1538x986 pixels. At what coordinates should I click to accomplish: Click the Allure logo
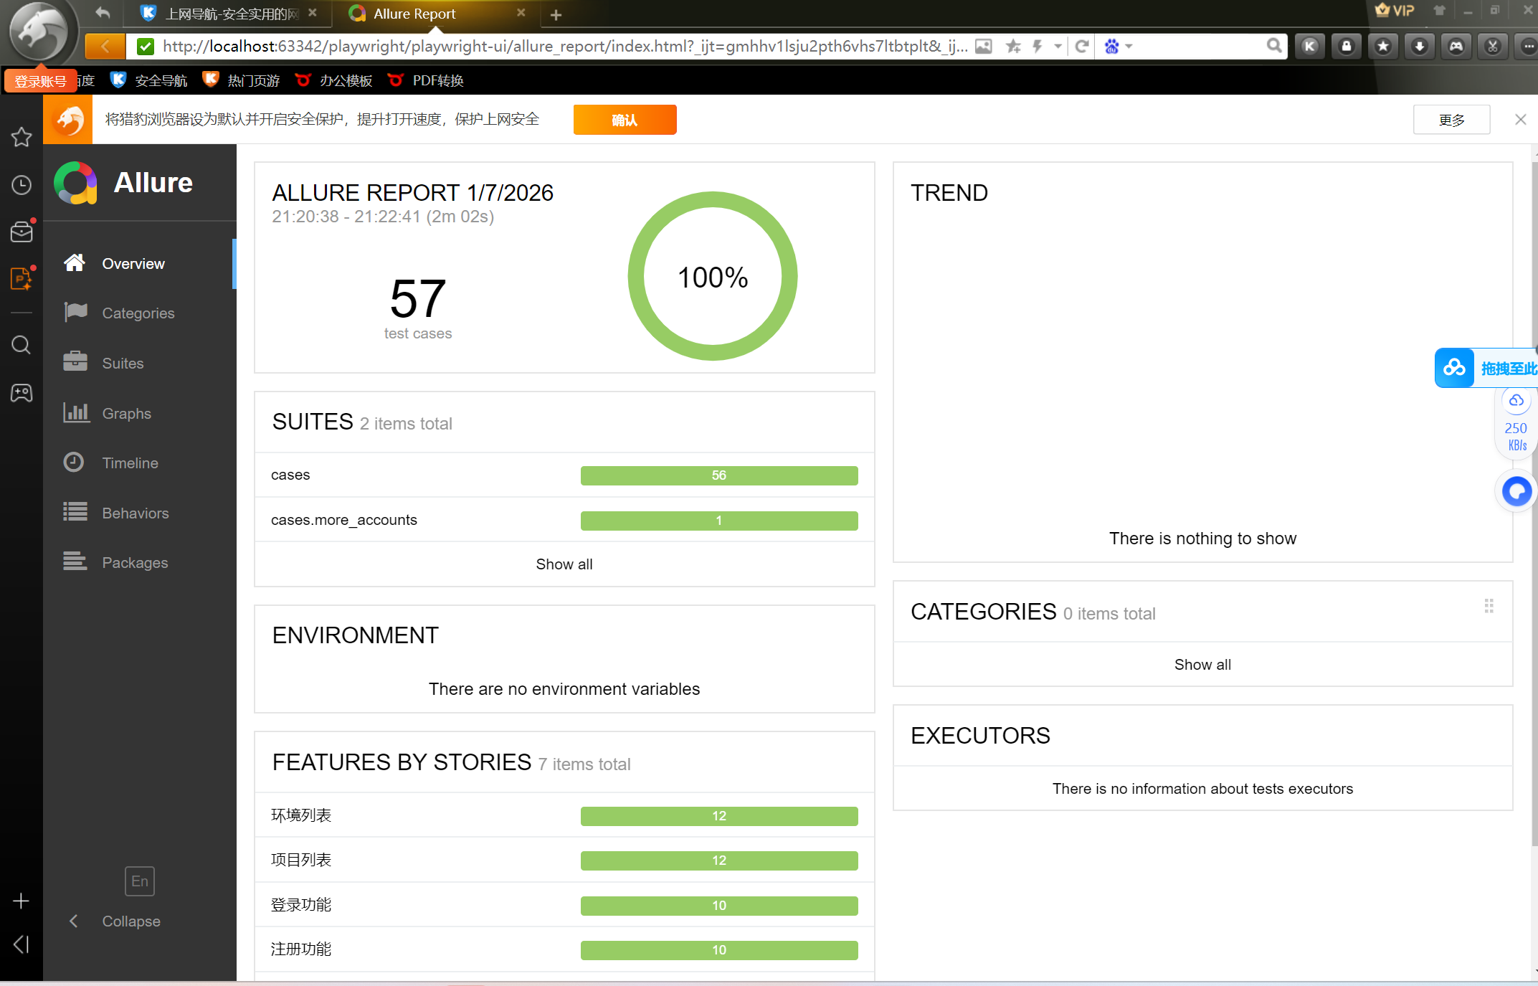(75, 183)
